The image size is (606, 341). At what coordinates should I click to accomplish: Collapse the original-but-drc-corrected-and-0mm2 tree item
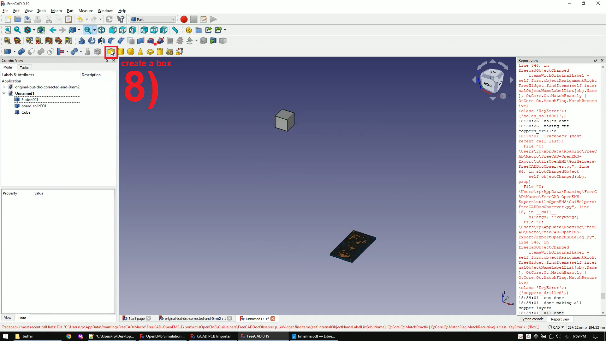pos(4,87)
